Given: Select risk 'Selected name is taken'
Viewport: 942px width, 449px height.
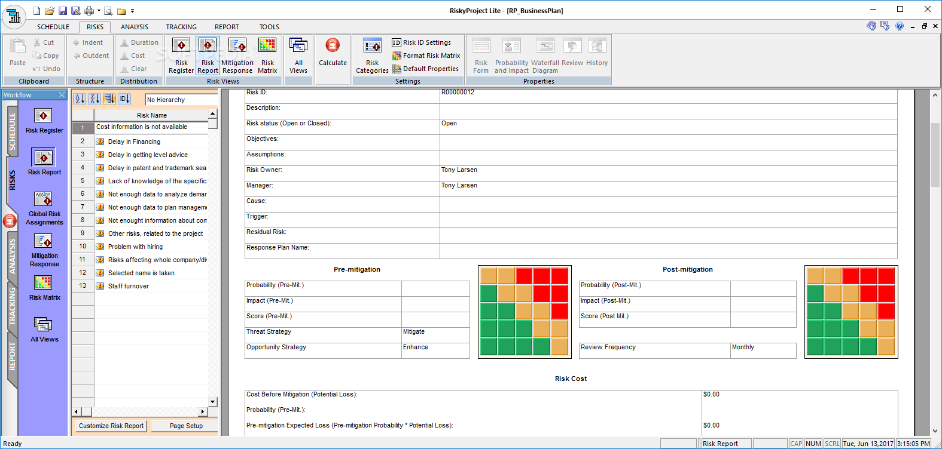Looking at the screenshot, I should [151, 273].
